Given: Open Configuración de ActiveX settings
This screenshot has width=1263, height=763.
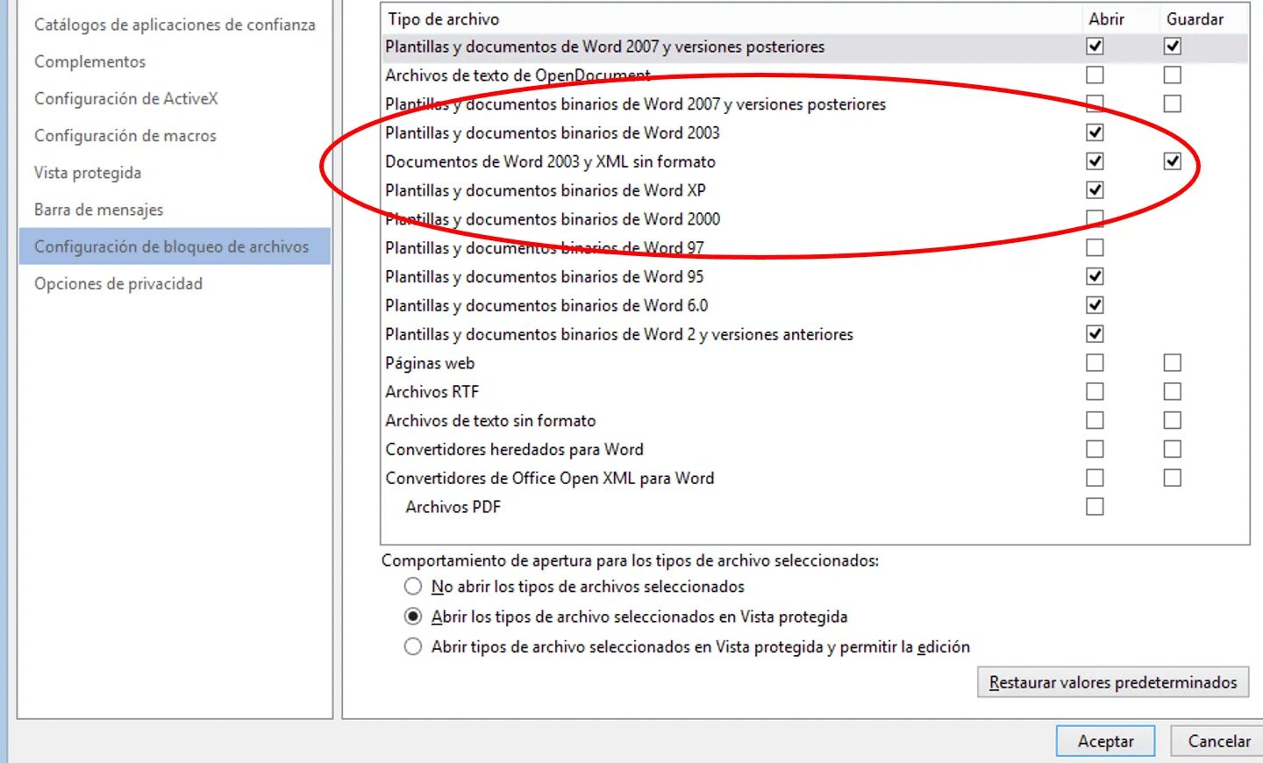Looking at the screenshot, I should (x=125, y=98).
